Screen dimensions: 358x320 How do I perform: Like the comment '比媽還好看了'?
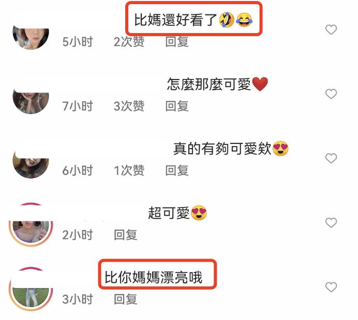(x=331, y=29)
